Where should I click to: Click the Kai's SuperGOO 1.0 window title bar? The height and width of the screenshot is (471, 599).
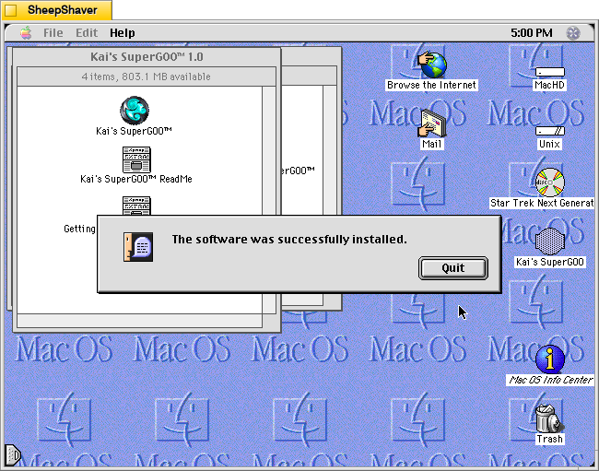(147, 57)
